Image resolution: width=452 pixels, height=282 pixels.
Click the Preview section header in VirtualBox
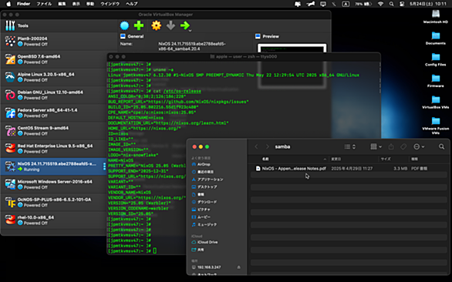pos(267,36)
